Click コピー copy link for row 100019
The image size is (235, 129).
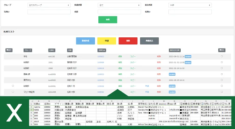click(133, 68)
